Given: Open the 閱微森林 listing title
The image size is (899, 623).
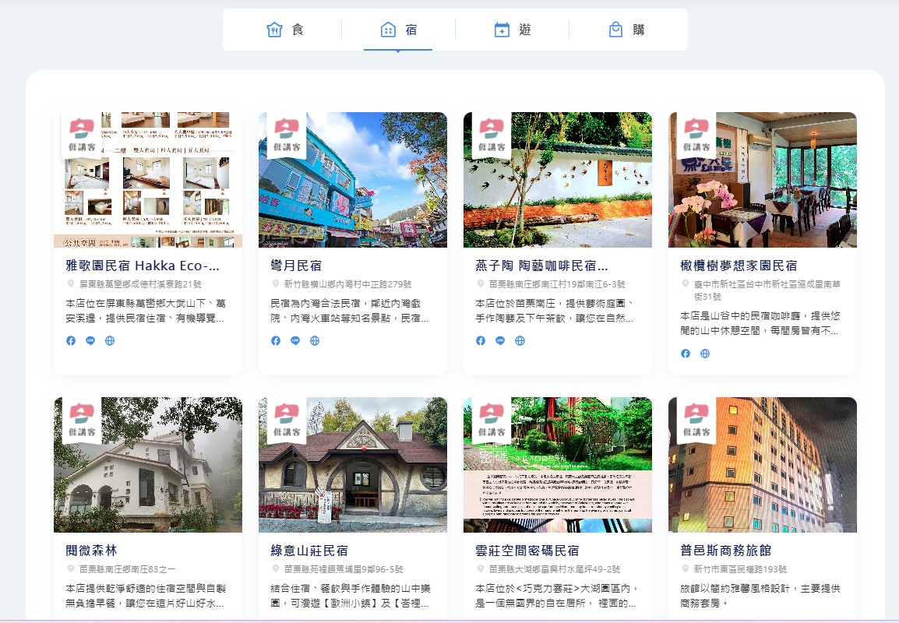Looking at the screenshot, I should pyautogui.click(x=92, y=551).
